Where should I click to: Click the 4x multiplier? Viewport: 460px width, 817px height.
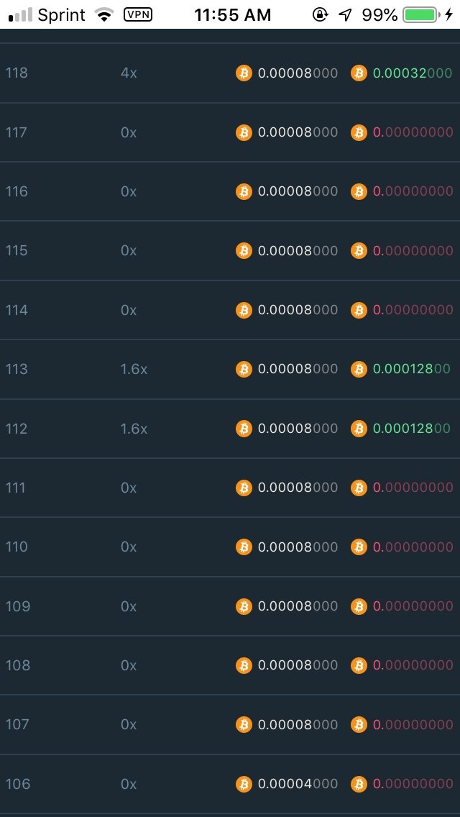[129, 73]
